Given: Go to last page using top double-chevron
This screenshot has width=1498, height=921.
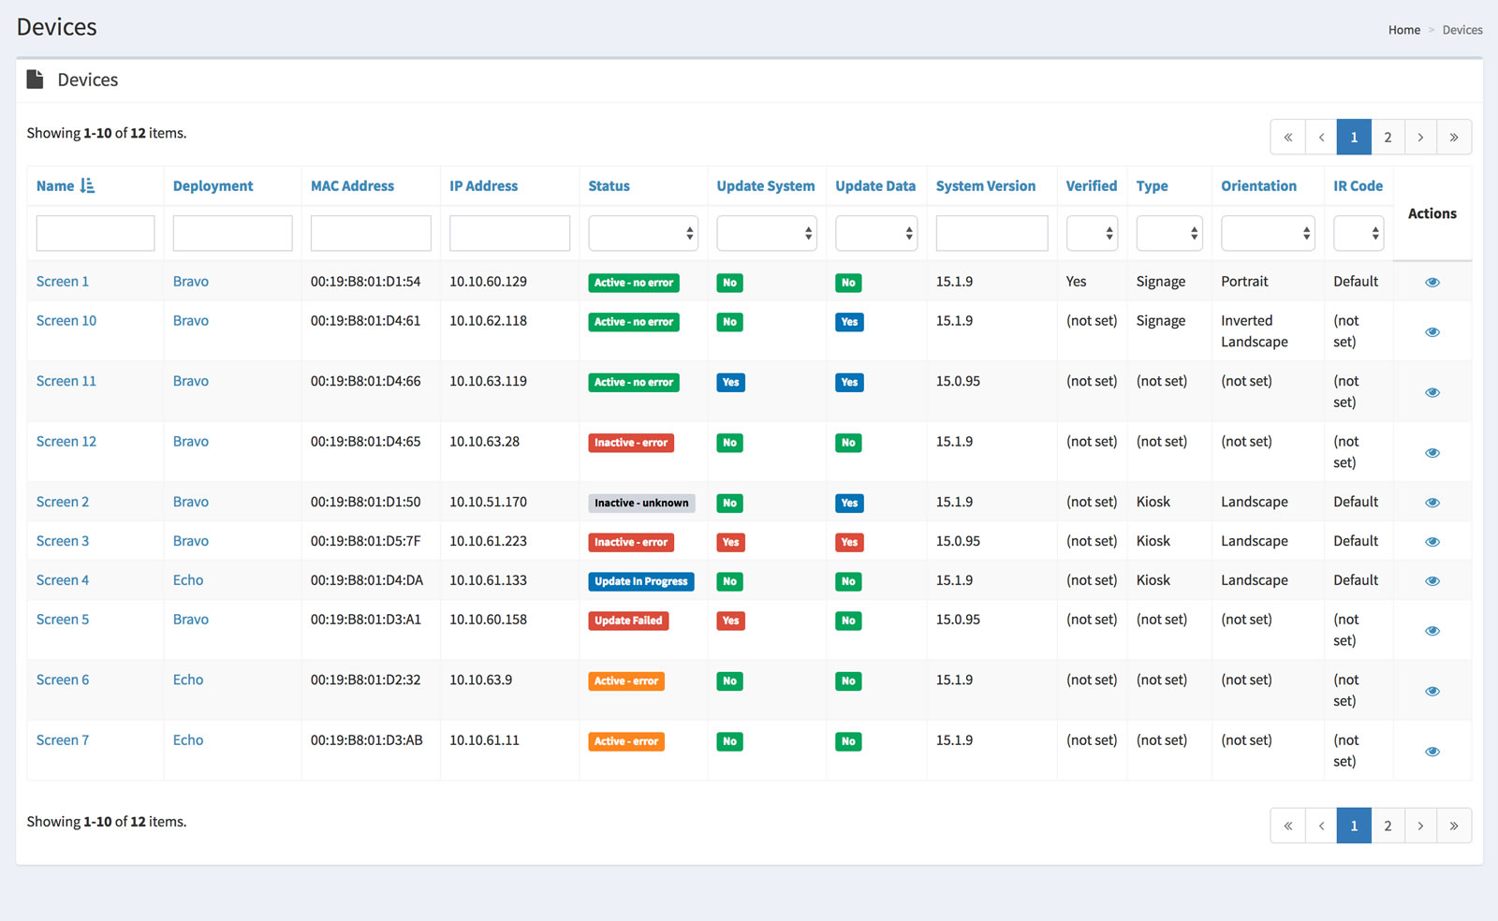Looking at the screenshot, I should [x=1453, y=138].
